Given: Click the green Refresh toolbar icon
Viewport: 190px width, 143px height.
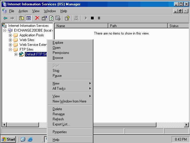Looking at the screenshot, I should [x=51, y=18].
